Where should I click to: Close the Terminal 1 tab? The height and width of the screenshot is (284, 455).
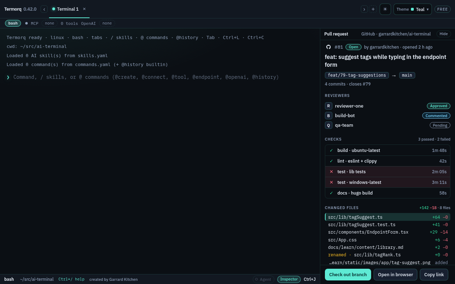pos(84,9)
